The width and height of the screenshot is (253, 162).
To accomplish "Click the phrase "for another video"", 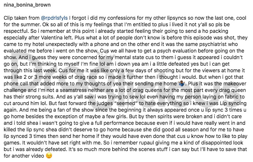I will click(24, 156).
